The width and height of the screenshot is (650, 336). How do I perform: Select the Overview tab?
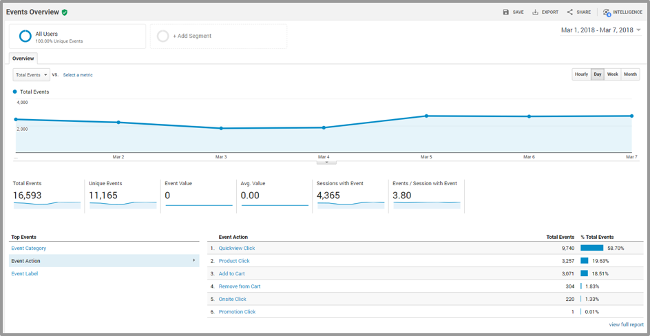[23, 59]
